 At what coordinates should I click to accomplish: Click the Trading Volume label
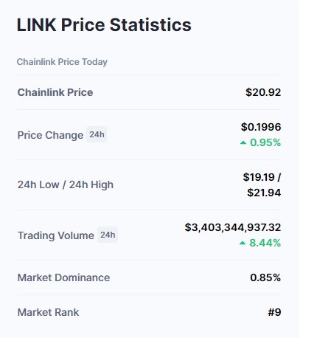[x=56, y=235]
